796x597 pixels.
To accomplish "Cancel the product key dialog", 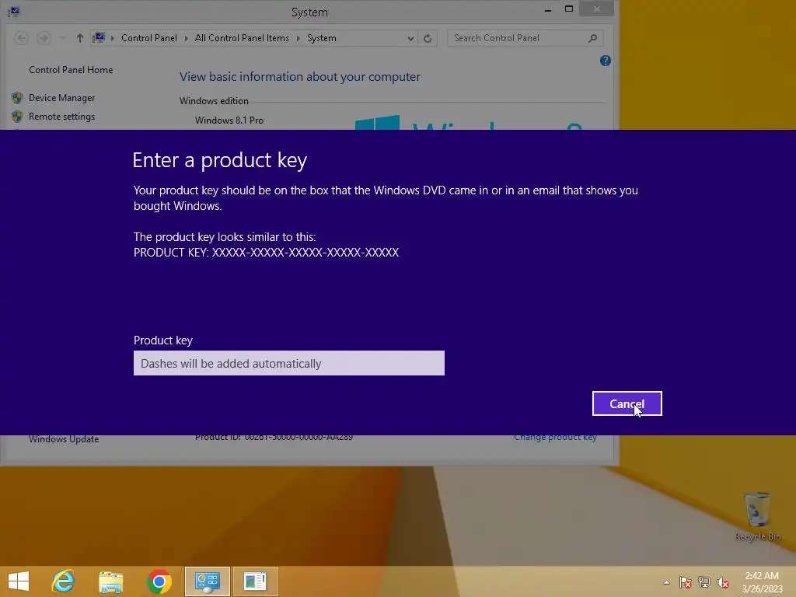I will coord(627,403).
